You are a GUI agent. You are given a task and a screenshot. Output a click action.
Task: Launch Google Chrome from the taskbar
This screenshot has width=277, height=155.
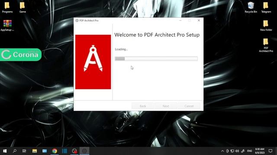coord(55,151)
